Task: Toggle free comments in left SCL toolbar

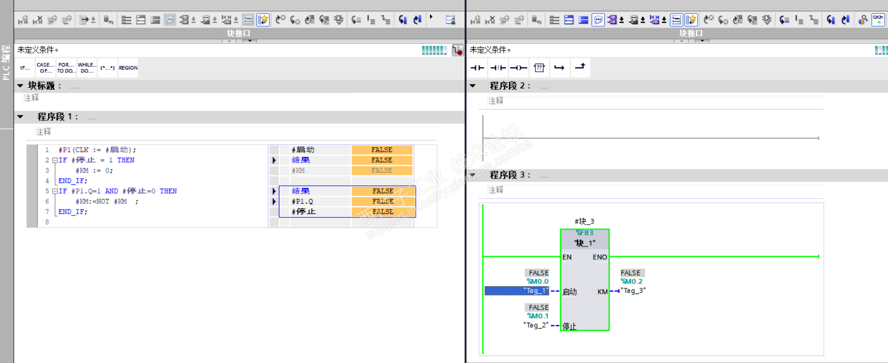Action: pyautogui.click(x=170, y=20)
